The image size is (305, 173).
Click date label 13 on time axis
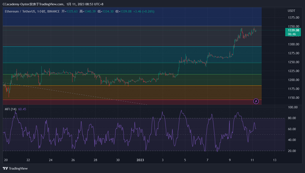tap(274, 160)
